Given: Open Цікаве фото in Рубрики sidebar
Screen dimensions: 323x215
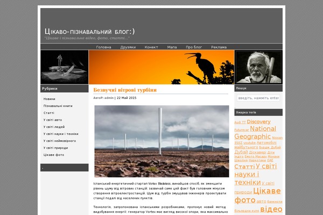Looking at the screenshot, I should click(54, 155).
